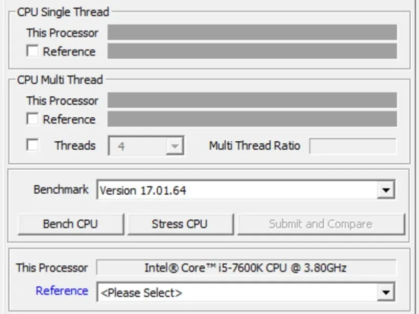Click the Single Thread This Processor score bar
This screenshot has width=419, height=314.
click(252, 32)
